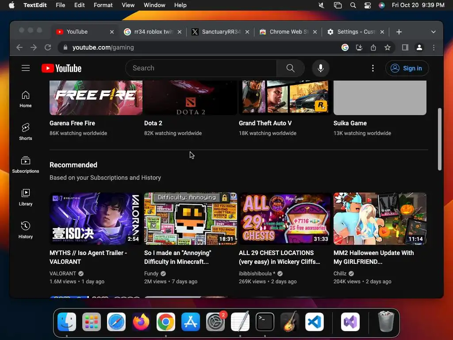Open Grand Theft Auto V title
The height and width of the screenshot is (340, 453).
[265, 123]
